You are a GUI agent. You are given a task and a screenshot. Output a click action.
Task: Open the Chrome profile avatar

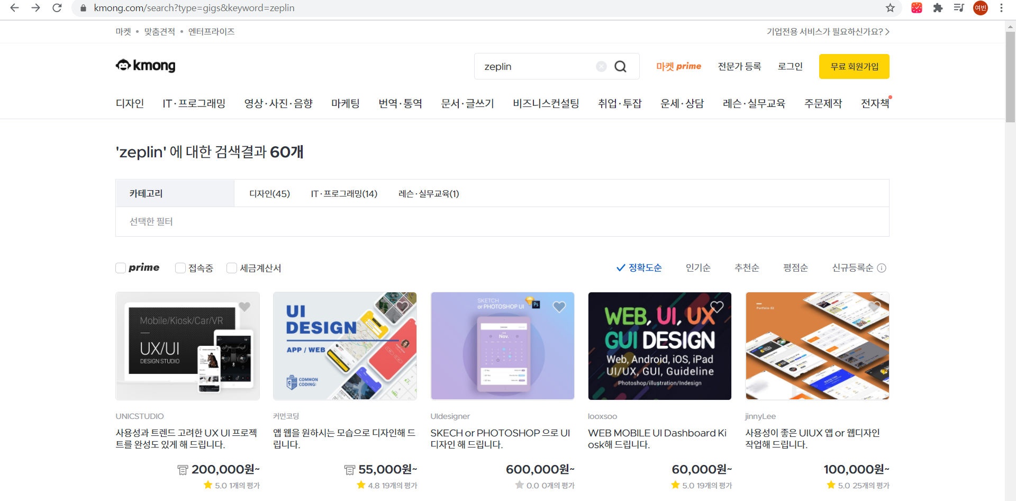pyautogui.click(x=981, y=8)
